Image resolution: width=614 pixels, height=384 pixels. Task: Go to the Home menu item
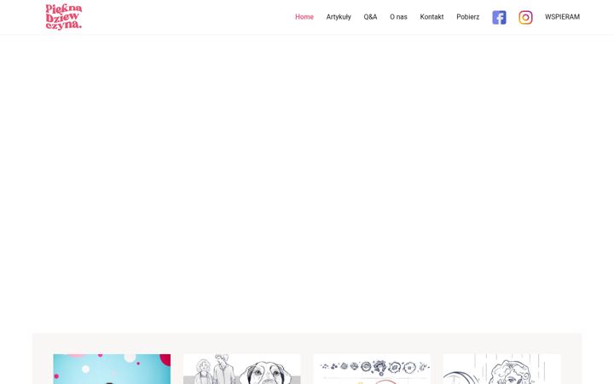tap(304, 17)
